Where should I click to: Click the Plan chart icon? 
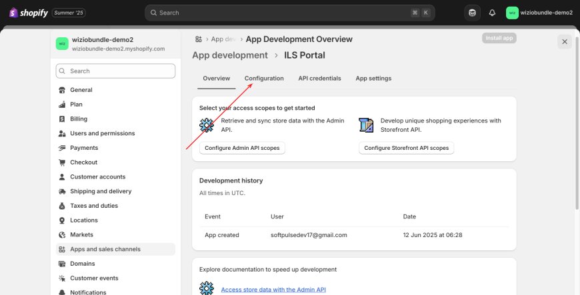(62, 105)
